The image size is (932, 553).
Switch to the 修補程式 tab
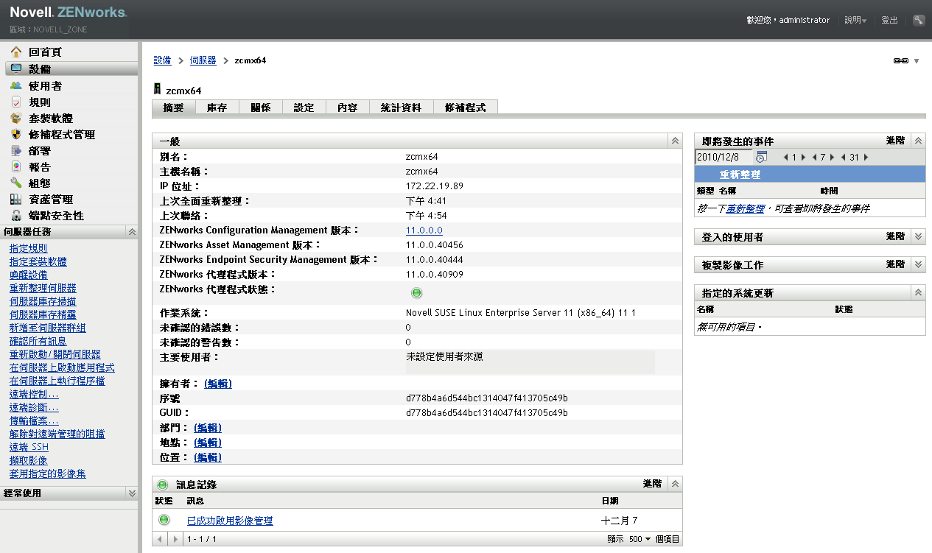pyautogui.click(x=466, y=108)
